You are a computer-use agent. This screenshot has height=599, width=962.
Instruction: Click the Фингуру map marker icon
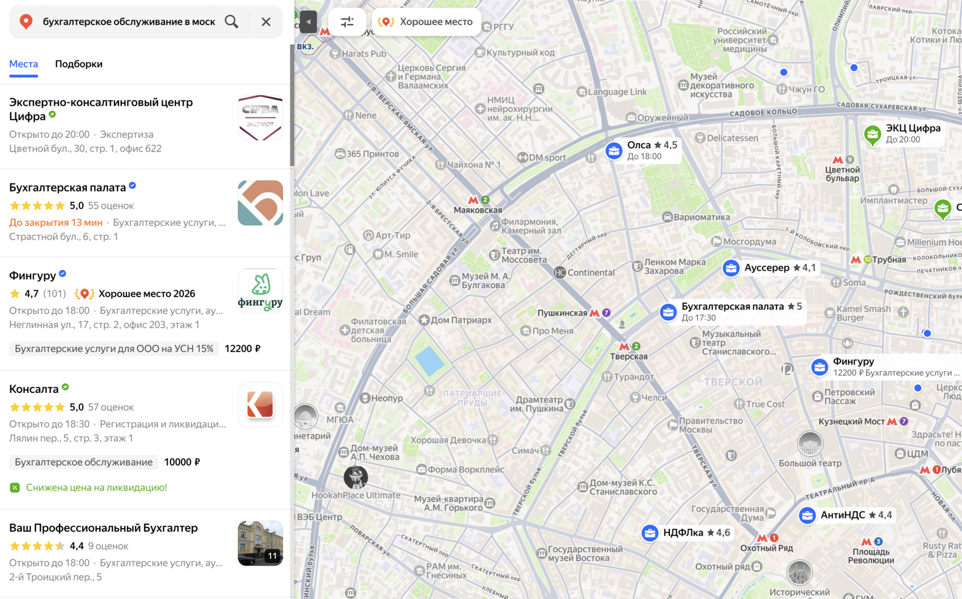pyautogui.click(x=819, y=367)
